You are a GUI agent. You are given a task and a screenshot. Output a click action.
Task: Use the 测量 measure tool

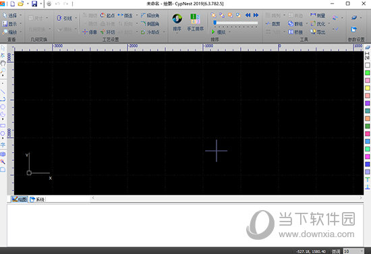(318, 16)
